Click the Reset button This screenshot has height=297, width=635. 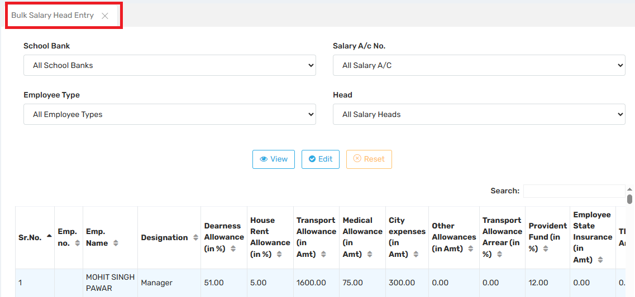pos(369,159)
